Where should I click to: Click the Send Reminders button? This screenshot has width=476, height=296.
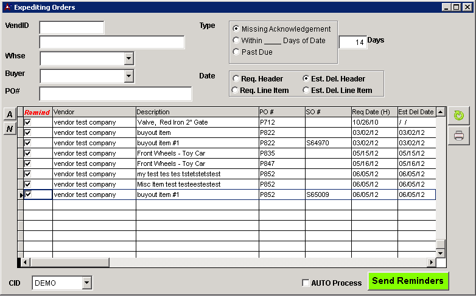(408, 281)
